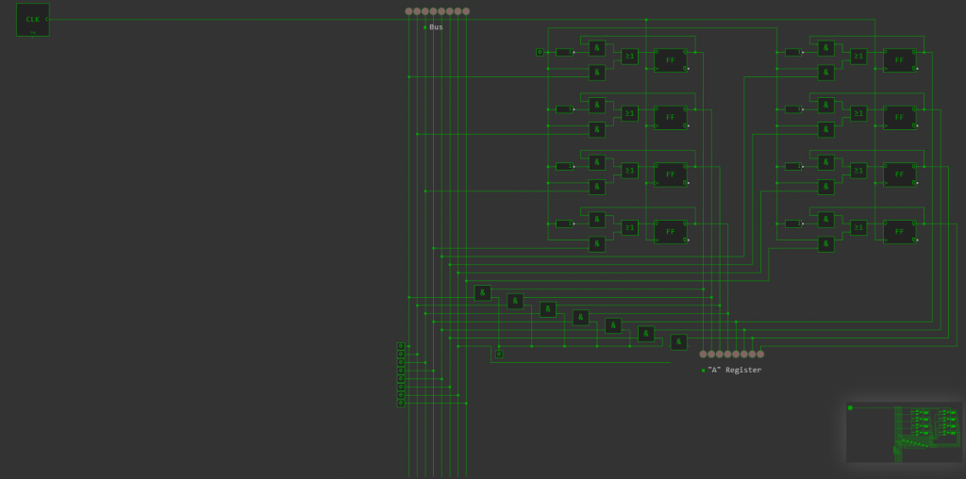Select the inverter gate in top-left register row
The image size is (966, 479).
pos(564,52)
